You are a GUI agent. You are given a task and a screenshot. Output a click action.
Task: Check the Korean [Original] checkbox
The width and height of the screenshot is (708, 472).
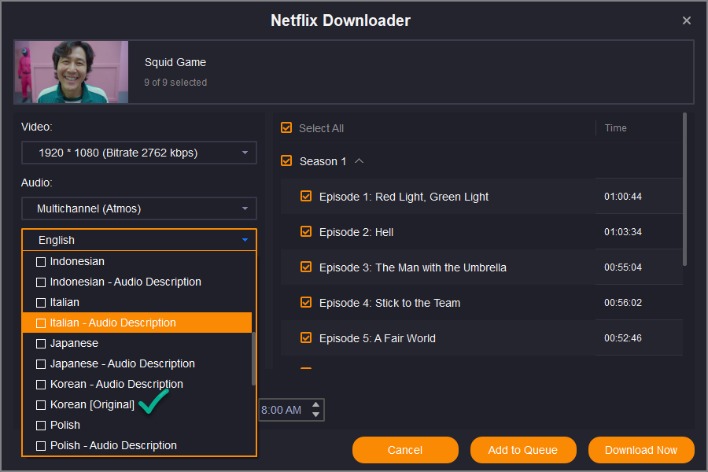point(41,405)
